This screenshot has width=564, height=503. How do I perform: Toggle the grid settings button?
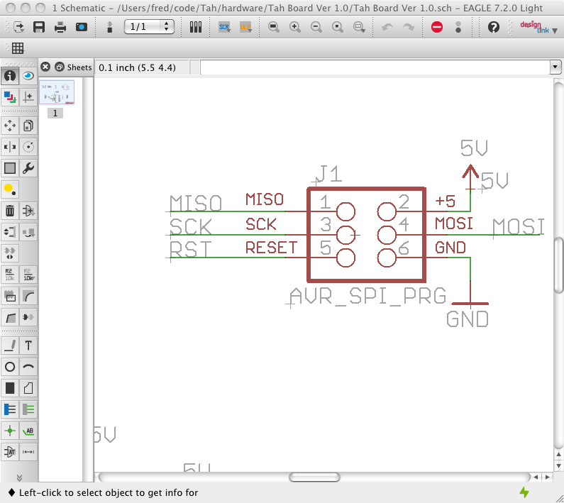tap(18, 48)
